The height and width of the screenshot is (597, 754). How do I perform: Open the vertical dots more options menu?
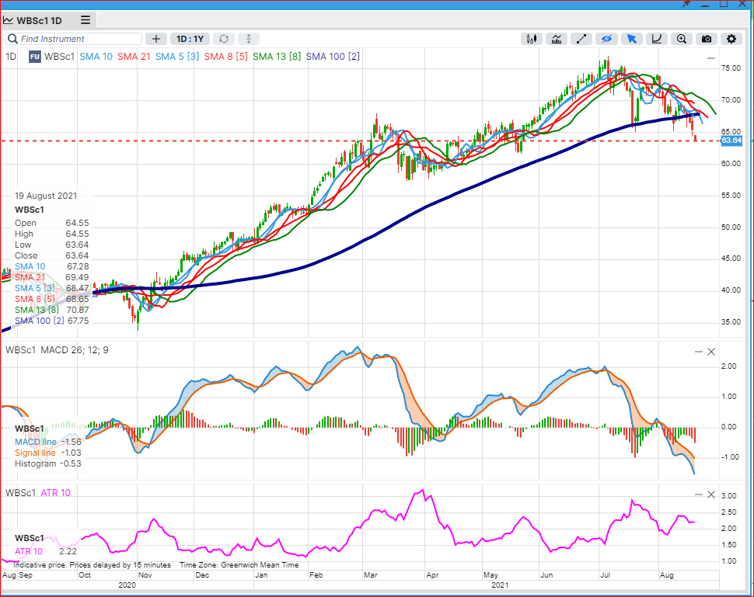[249, 39]
